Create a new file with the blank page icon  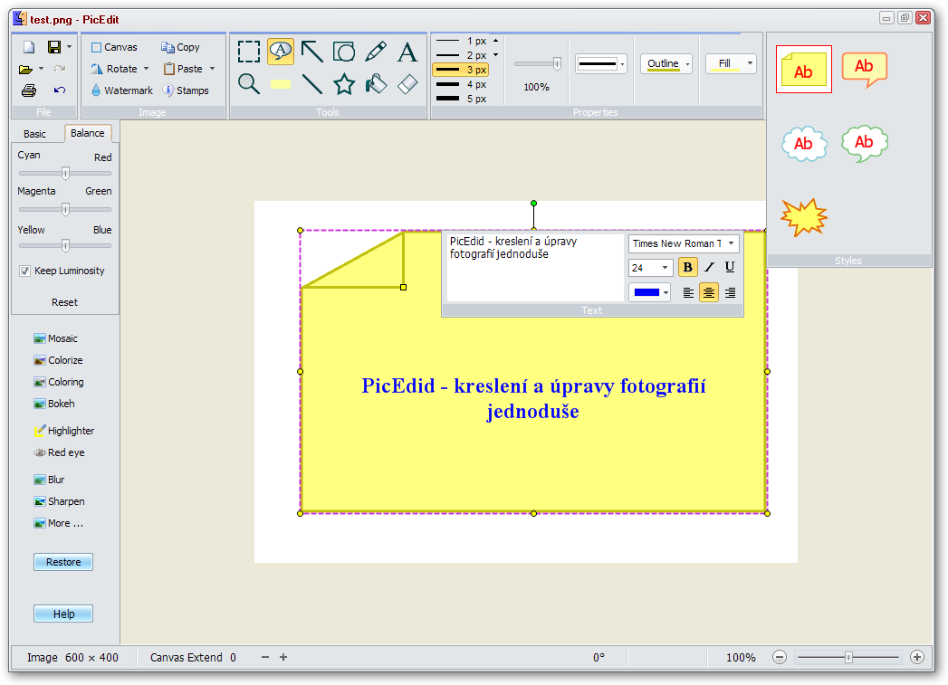pos(29,47)
